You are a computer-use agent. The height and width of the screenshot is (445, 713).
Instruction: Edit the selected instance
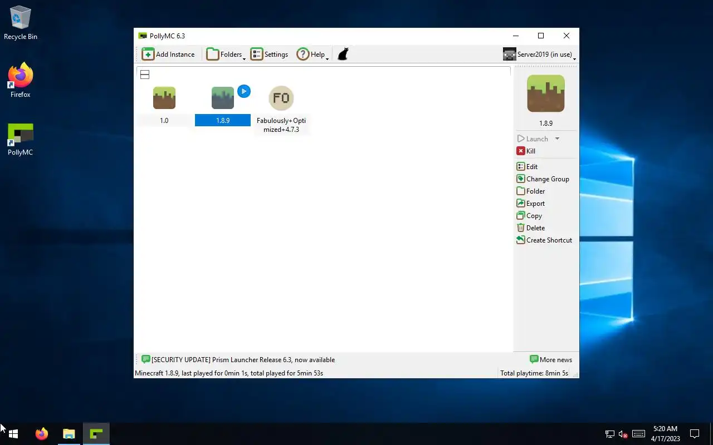point(528,166)
